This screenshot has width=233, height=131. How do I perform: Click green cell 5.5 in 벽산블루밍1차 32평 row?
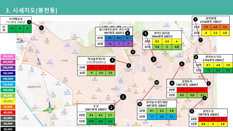click(x=101, y=73)
